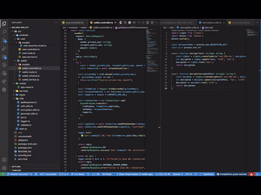Click the Split Editor icon in the tab bar

[x=152, y=22]
